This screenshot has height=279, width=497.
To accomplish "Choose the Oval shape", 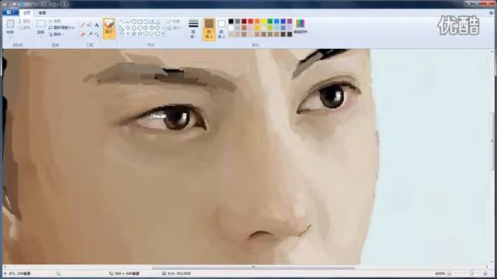I will click(134, 22).
